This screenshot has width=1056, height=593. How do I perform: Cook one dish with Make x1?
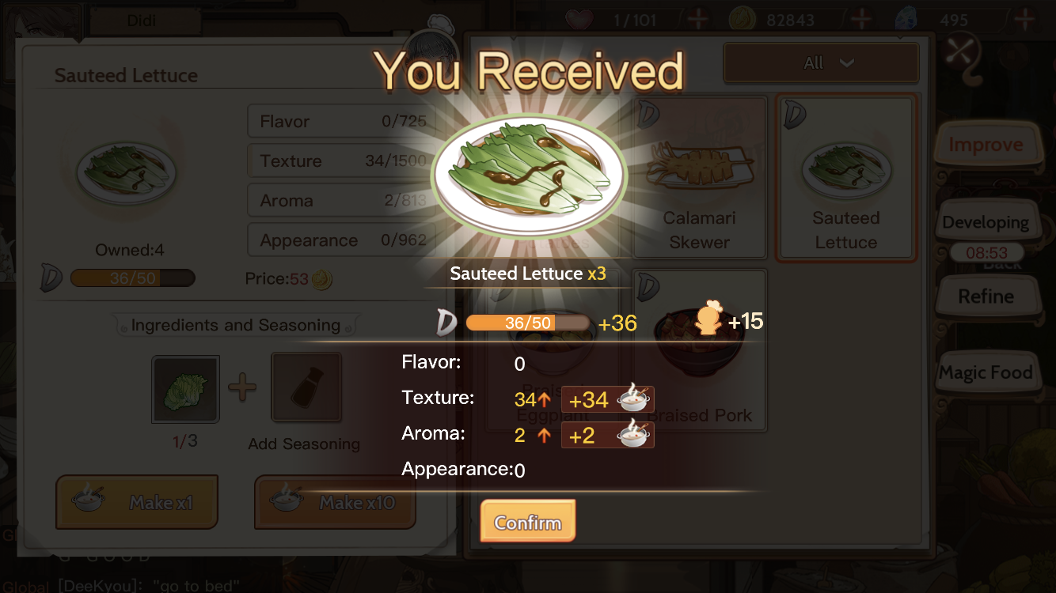coord(136,502)
